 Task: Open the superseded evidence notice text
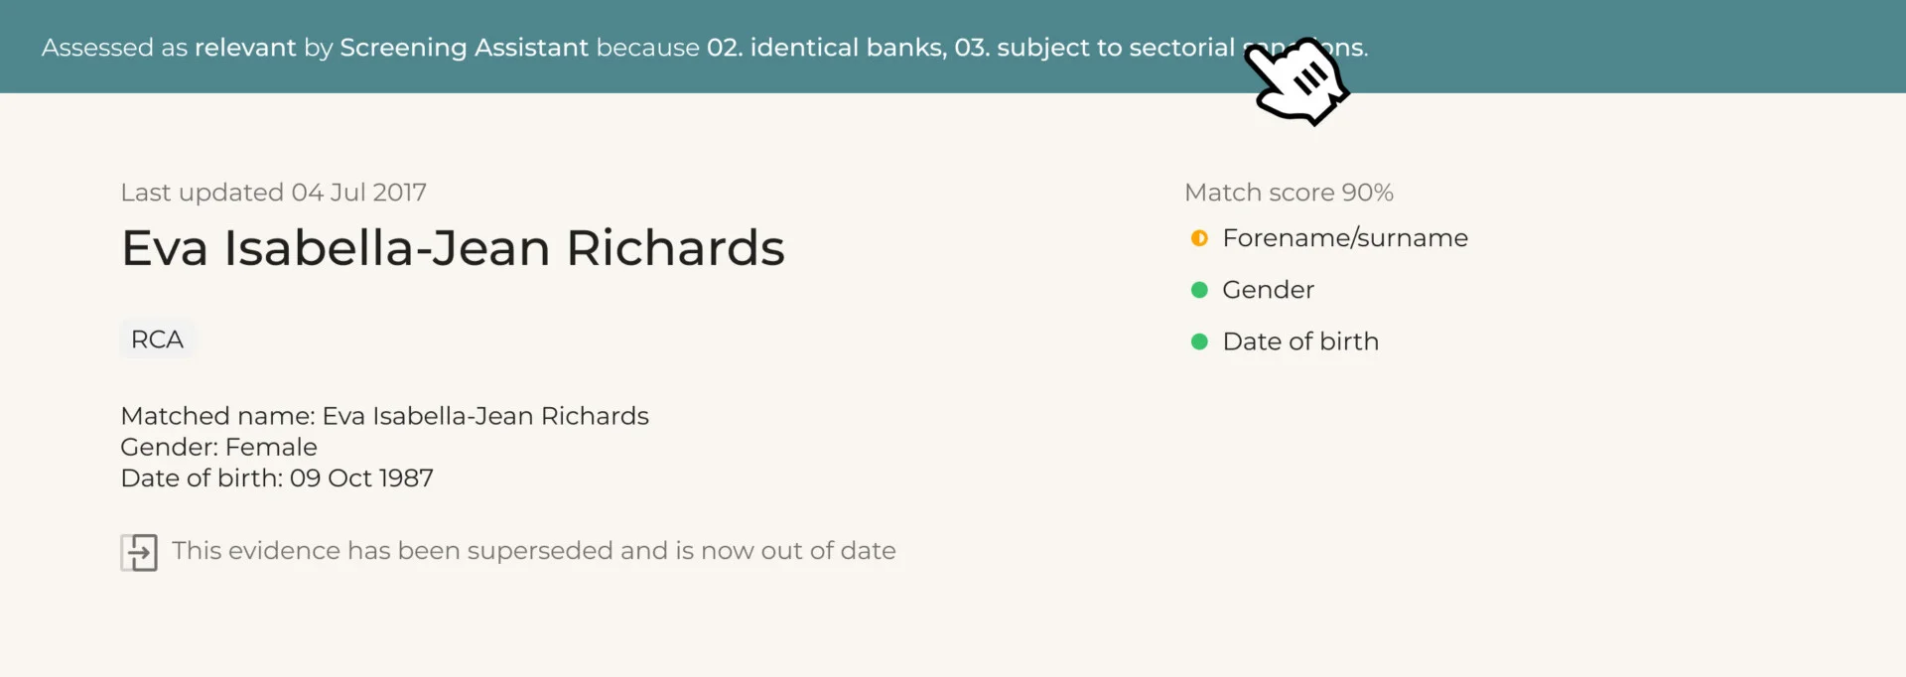[x=534, y=551]
